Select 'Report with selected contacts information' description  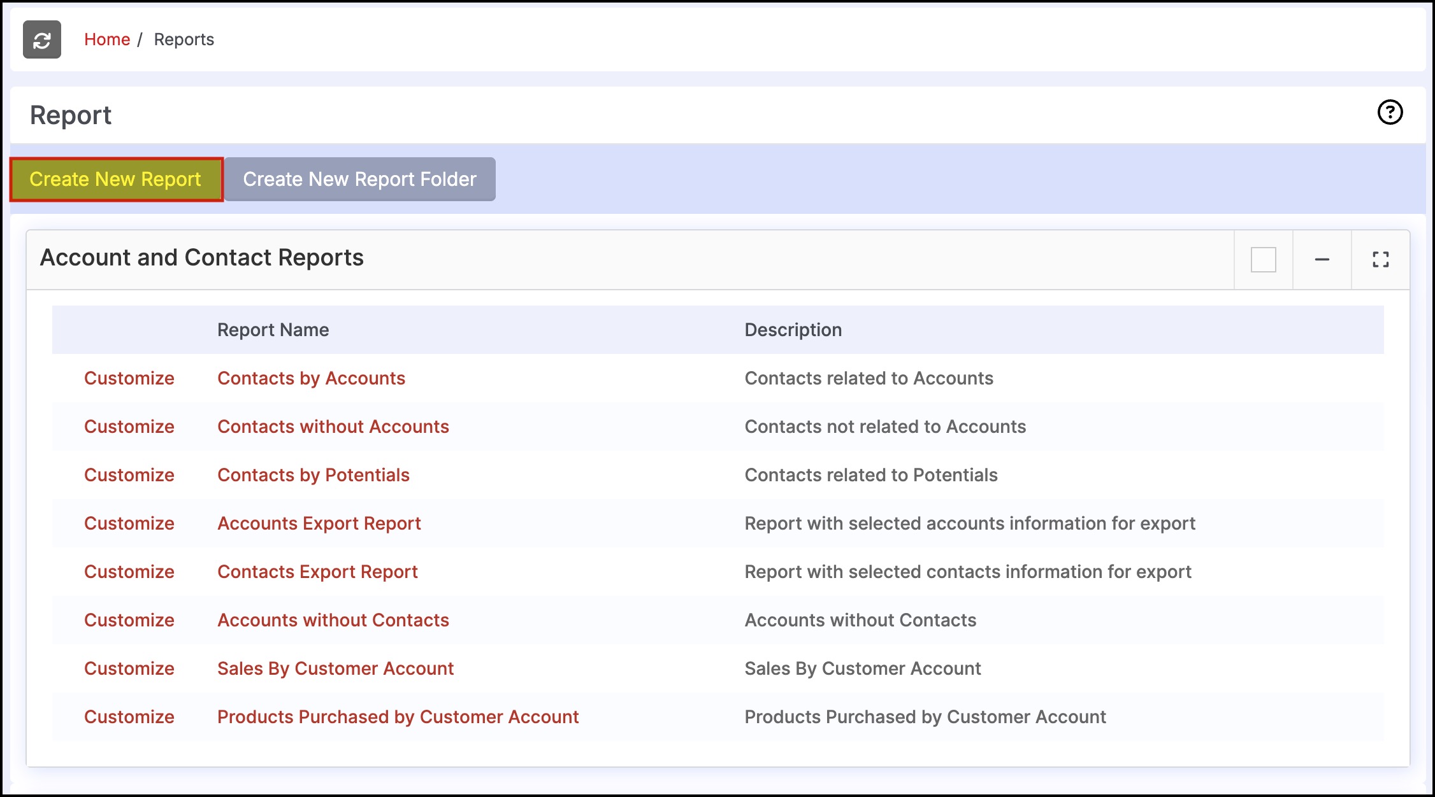(x=968, y=572)
